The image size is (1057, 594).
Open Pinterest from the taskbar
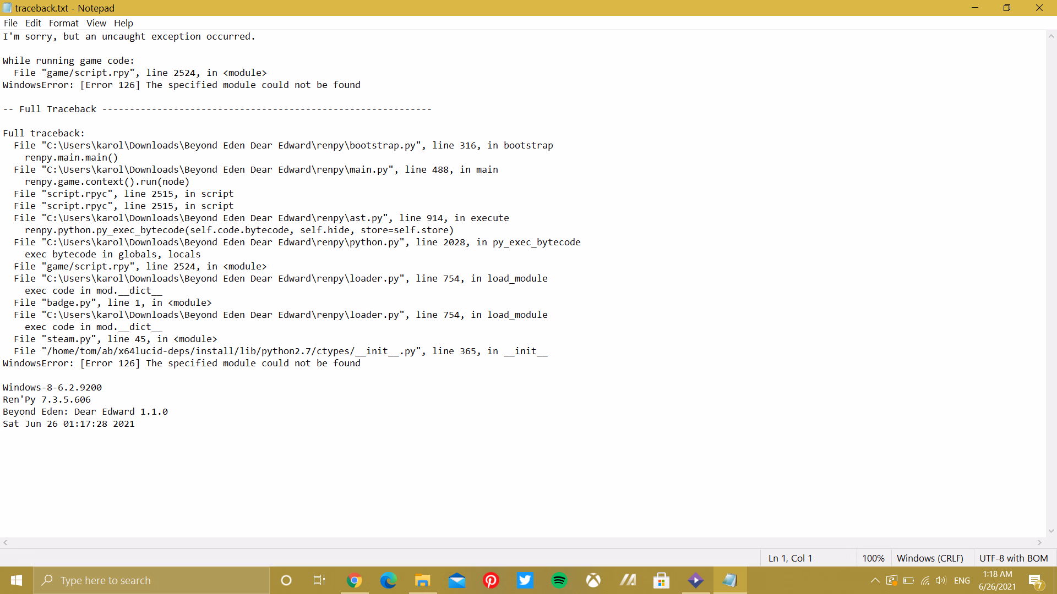(x=491, y=580)
